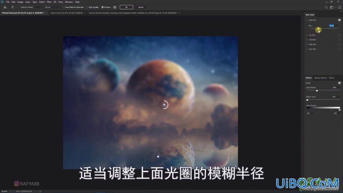Click the reset blur pins arrow icon
343x193 pixels.
pyautogui.click(x=115, y=7)
